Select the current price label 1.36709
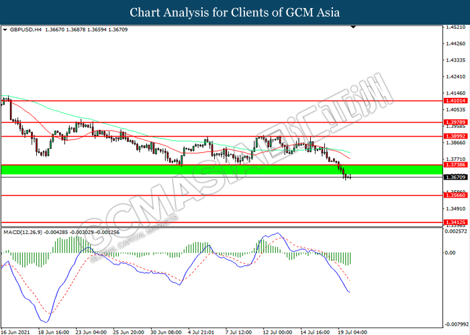This screenshot has height=335, width=470. 453,177
